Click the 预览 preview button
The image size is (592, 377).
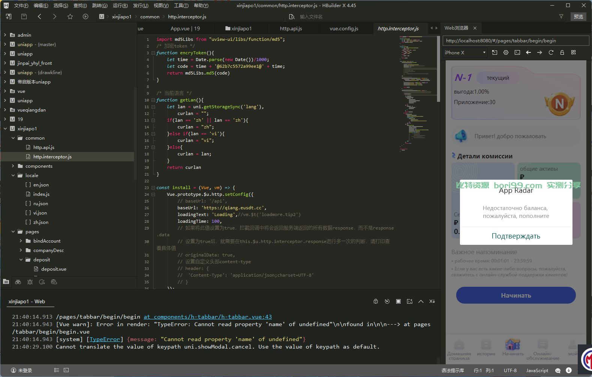point(578,16)
